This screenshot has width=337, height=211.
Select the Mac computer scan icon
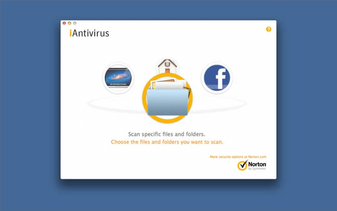coord(118,78)
